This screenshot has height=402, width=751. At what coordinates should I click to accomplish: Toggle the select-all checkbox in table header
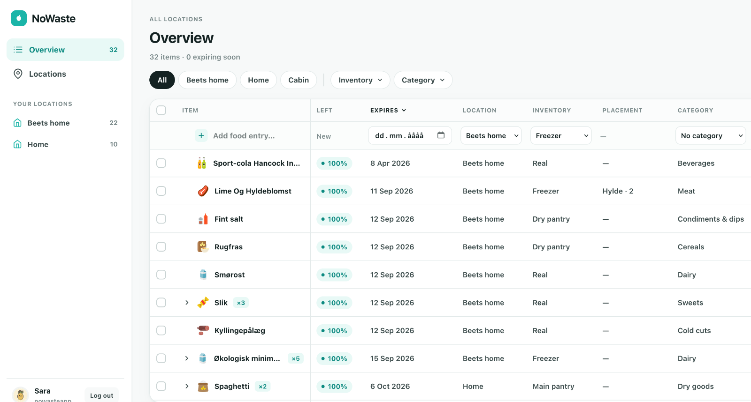161,110
